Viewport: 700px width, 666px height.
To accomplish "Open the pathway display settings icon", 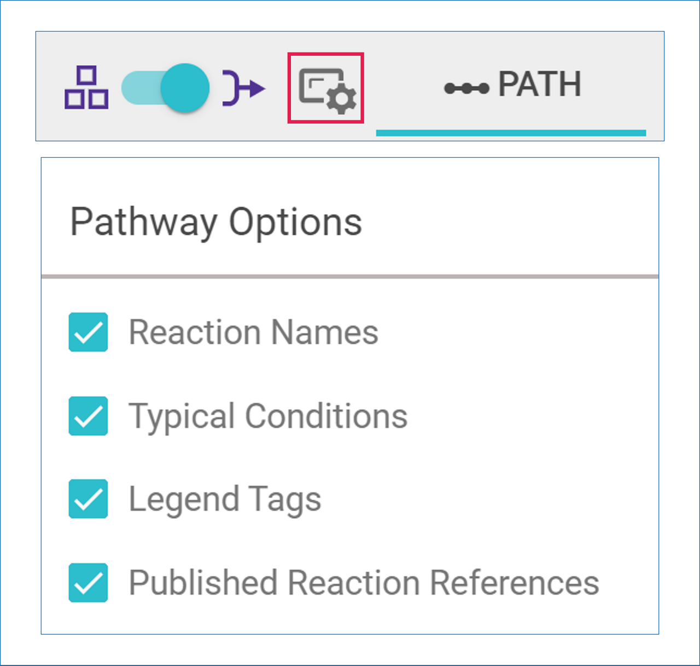I will pos(326,88).
